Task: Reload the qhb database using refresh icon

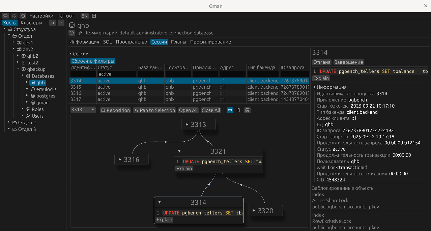Action: click(x=72, y=33)
